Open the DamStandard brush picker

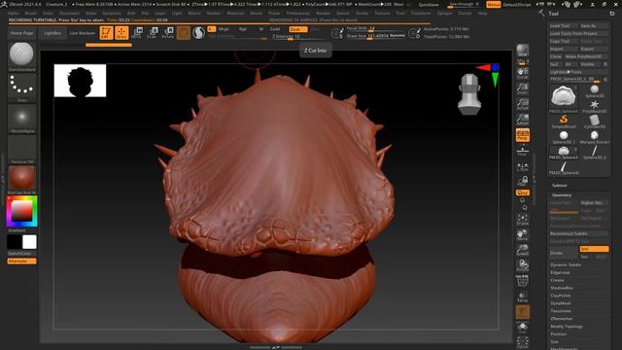point(21,56)
